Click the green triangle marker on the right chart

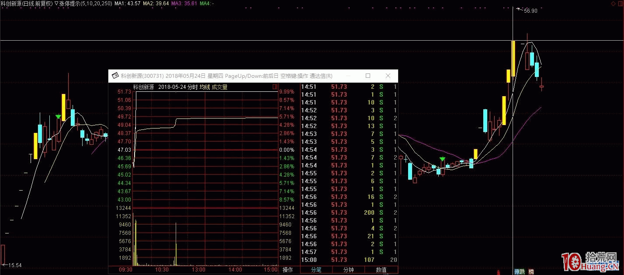coord(443,159)
